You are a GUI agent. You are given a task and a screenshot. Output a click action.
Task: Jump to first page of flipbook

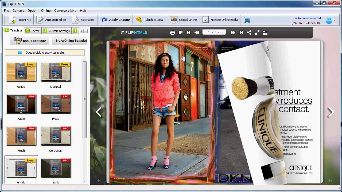tap(189, 33)
